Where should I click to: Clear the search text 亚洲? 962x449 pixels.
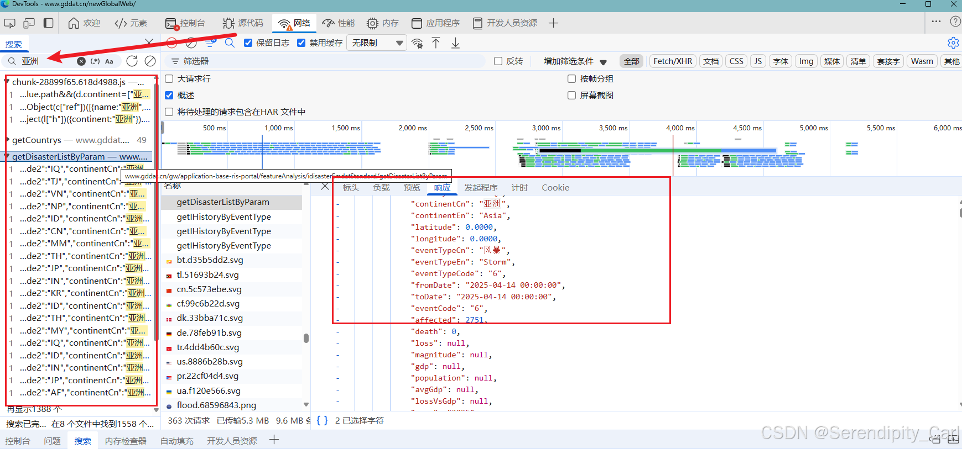point(81,61)
